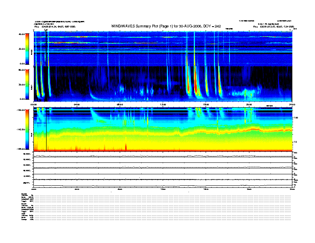Click the WIND/WAVES Summary Plot title

pos(166,26)
